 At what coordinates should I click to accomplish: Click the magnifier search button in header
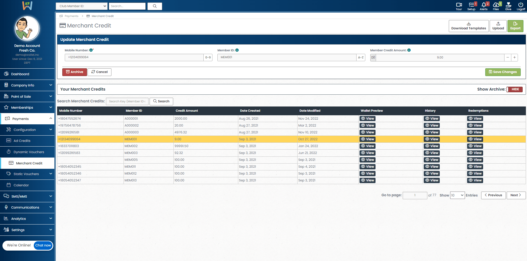[155, 6]
